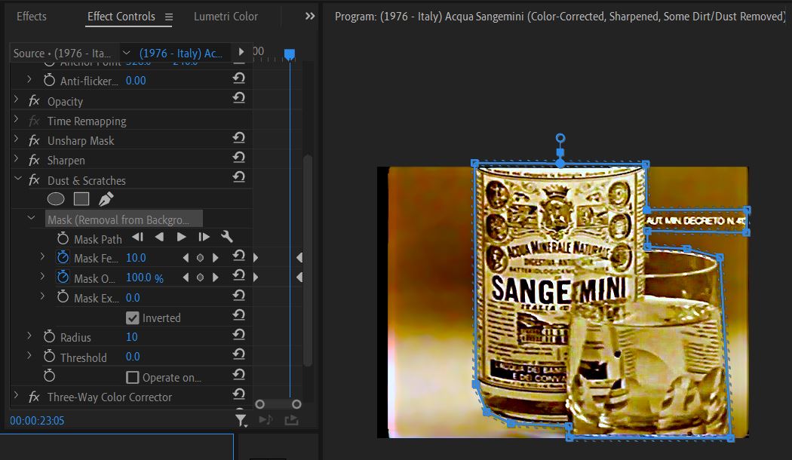The width and height of the screenshot is (792, 460).
Task: Toggle fx for Unsharp Mask effect
Action: [34, 140]
